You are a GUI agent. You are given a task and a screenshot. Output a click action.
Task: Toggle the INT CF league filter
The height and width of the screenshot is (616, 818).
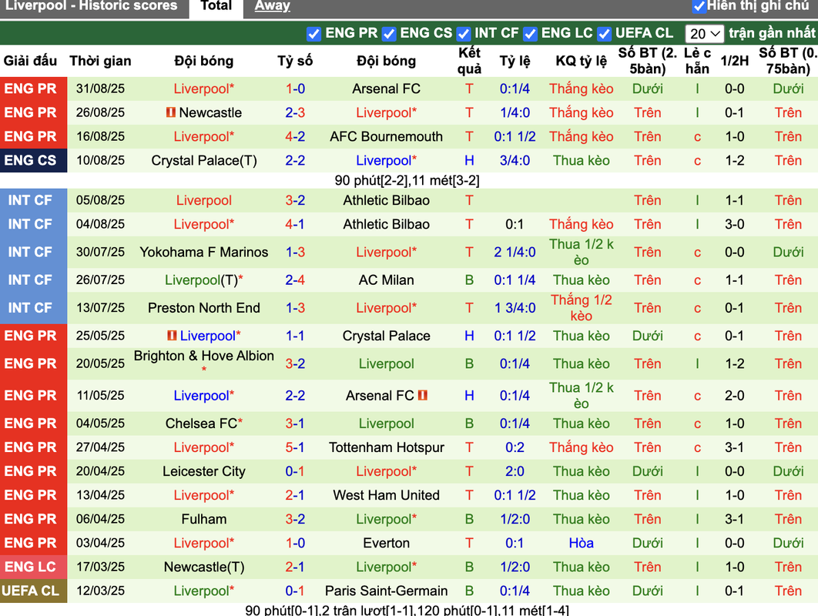[463, 34]
